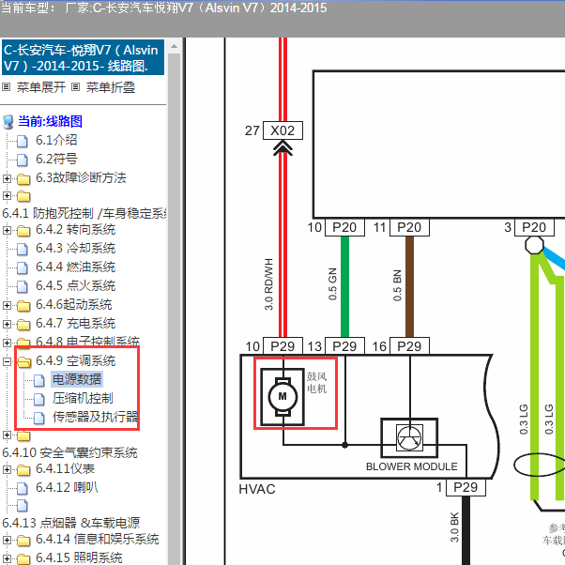Click the 6.4.9 空调系统 folder icon
This screenshot has width=565, height=565.
(23, 362)
